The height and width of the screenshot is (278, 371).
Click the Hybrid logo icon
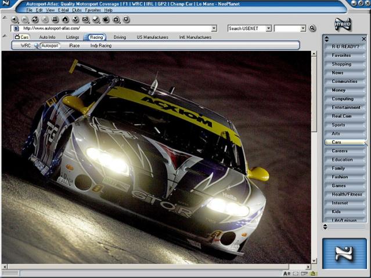pos(343,24)
